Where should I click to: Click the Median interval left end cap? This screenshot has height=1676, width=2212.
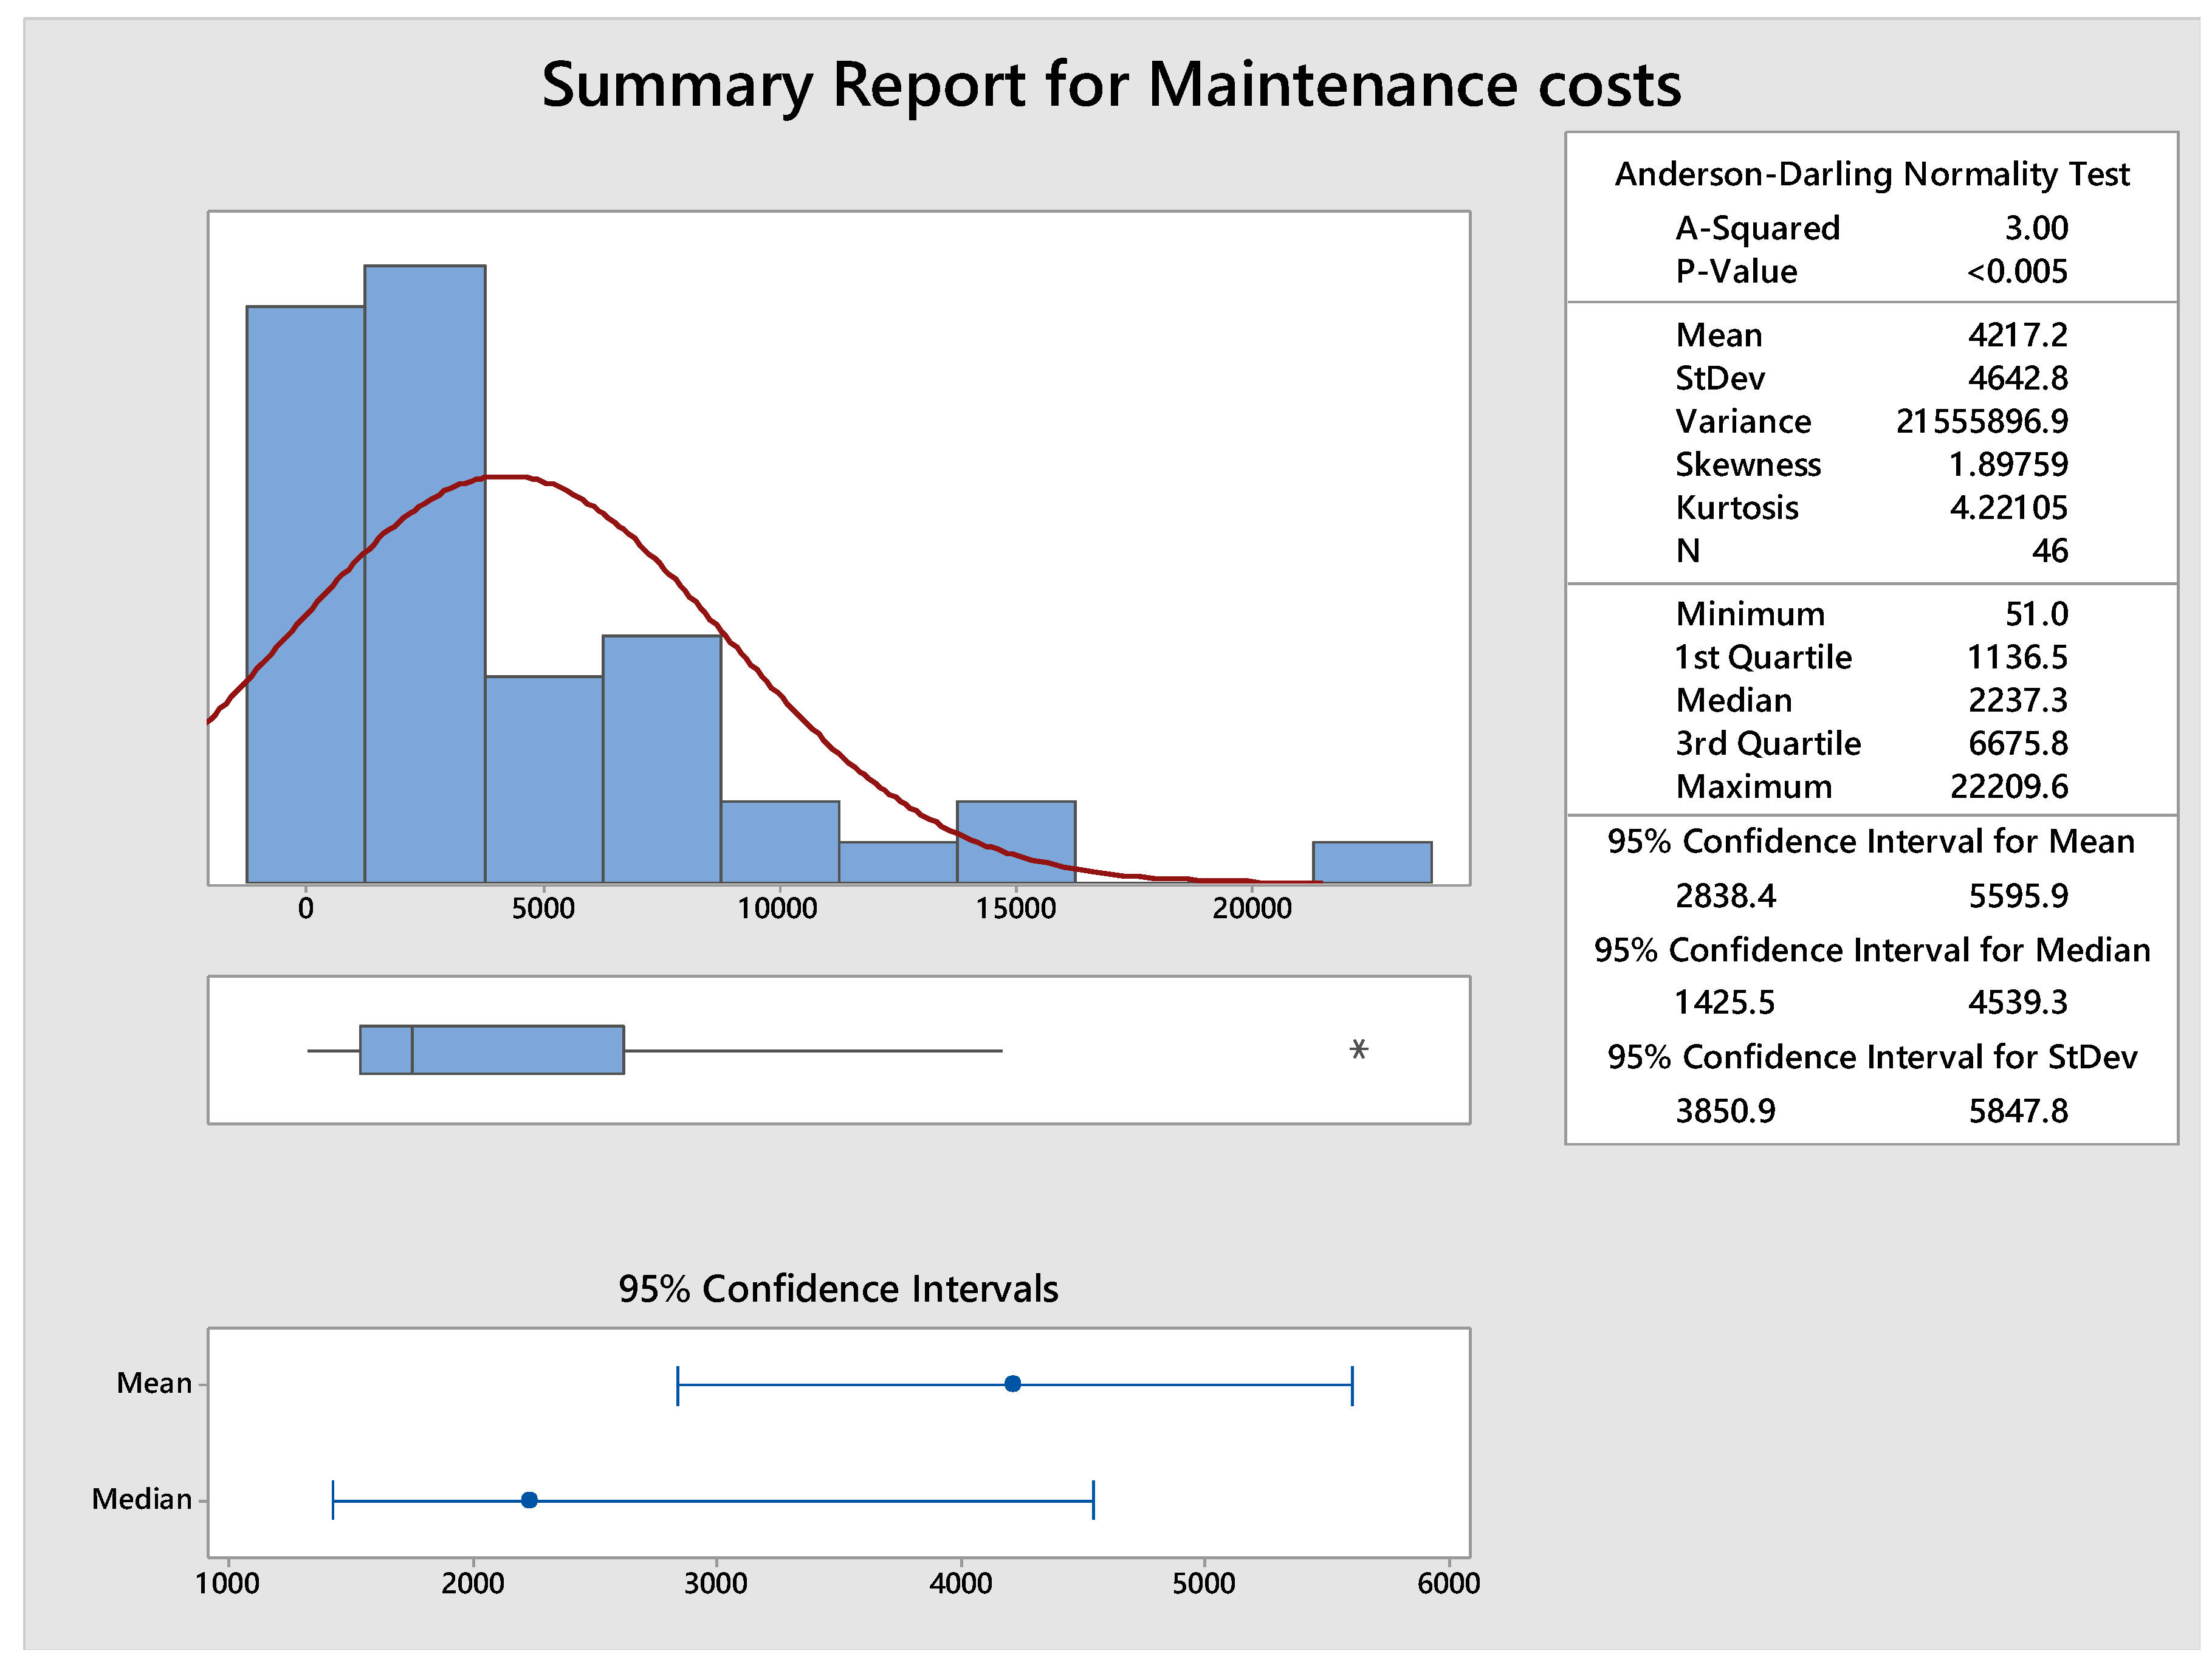(x=333, y=1499)
